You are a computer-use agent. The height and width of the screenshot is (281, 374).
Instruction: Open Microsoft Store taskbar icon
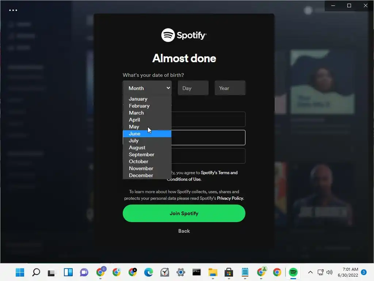coord(229,272)
